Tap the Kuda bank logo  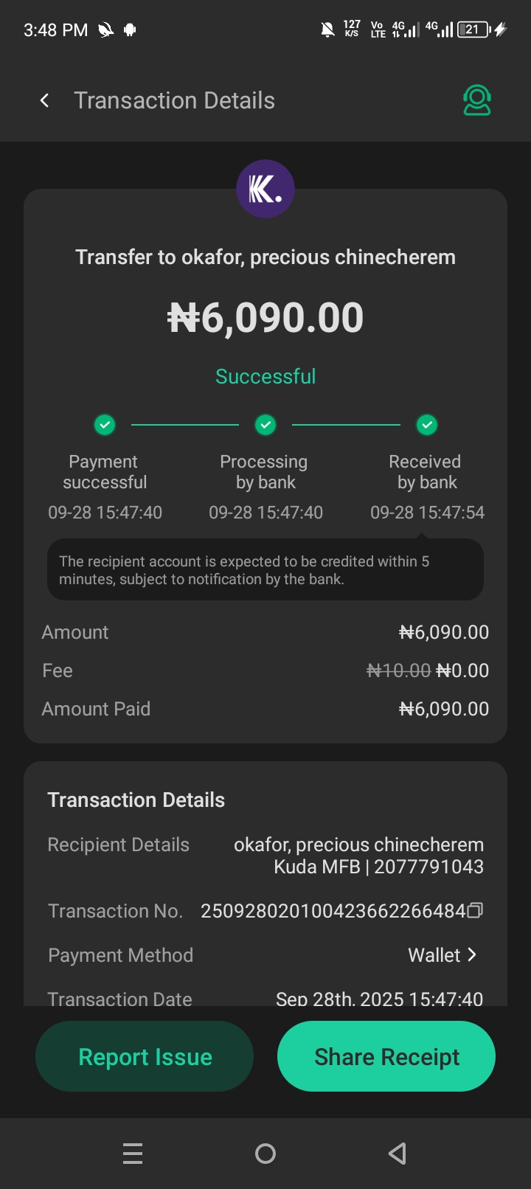pyautogui.click(x=265, y=190)
